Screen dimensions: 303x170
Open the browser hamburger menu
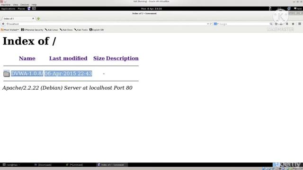point(300,24)
